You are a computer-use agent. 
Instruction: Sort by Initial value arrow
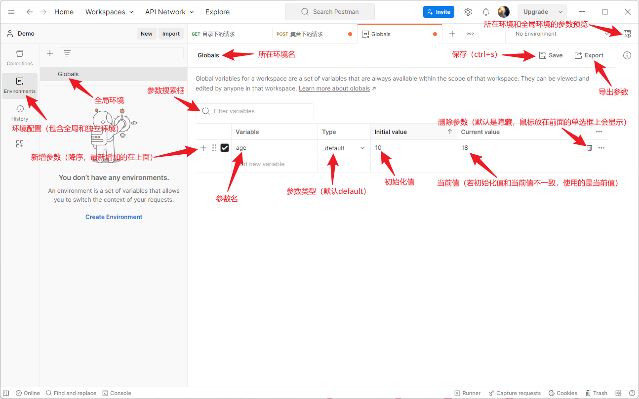450,132
